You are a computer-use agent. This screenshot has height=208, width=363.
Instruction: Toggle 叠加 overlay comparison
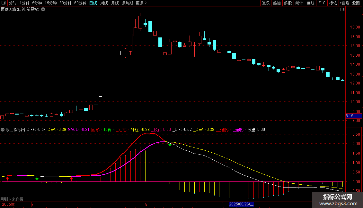(277, 3)
